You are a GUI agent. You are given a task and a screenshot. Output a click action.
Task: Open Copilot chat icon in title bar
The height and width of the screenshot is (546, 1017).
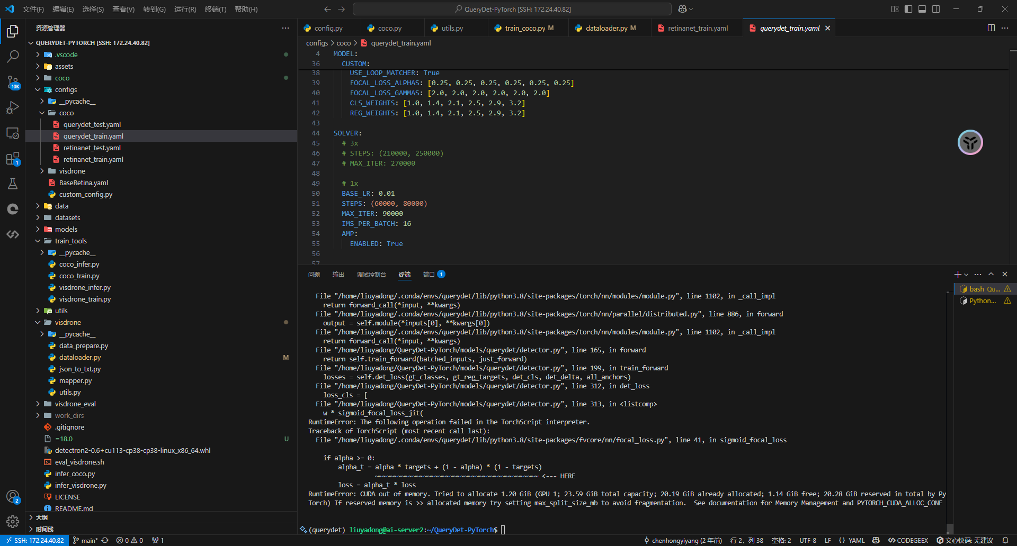(x=682, y=9)
